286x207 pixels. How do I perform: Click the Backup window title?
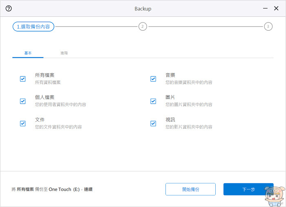tap(143, 9)
